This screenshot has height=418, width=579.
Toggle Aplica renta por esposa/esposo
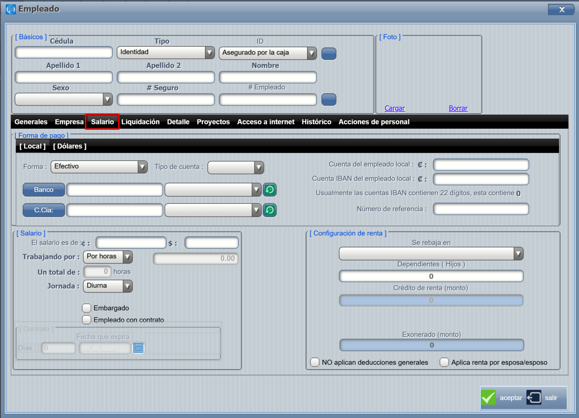coord(444,362)
